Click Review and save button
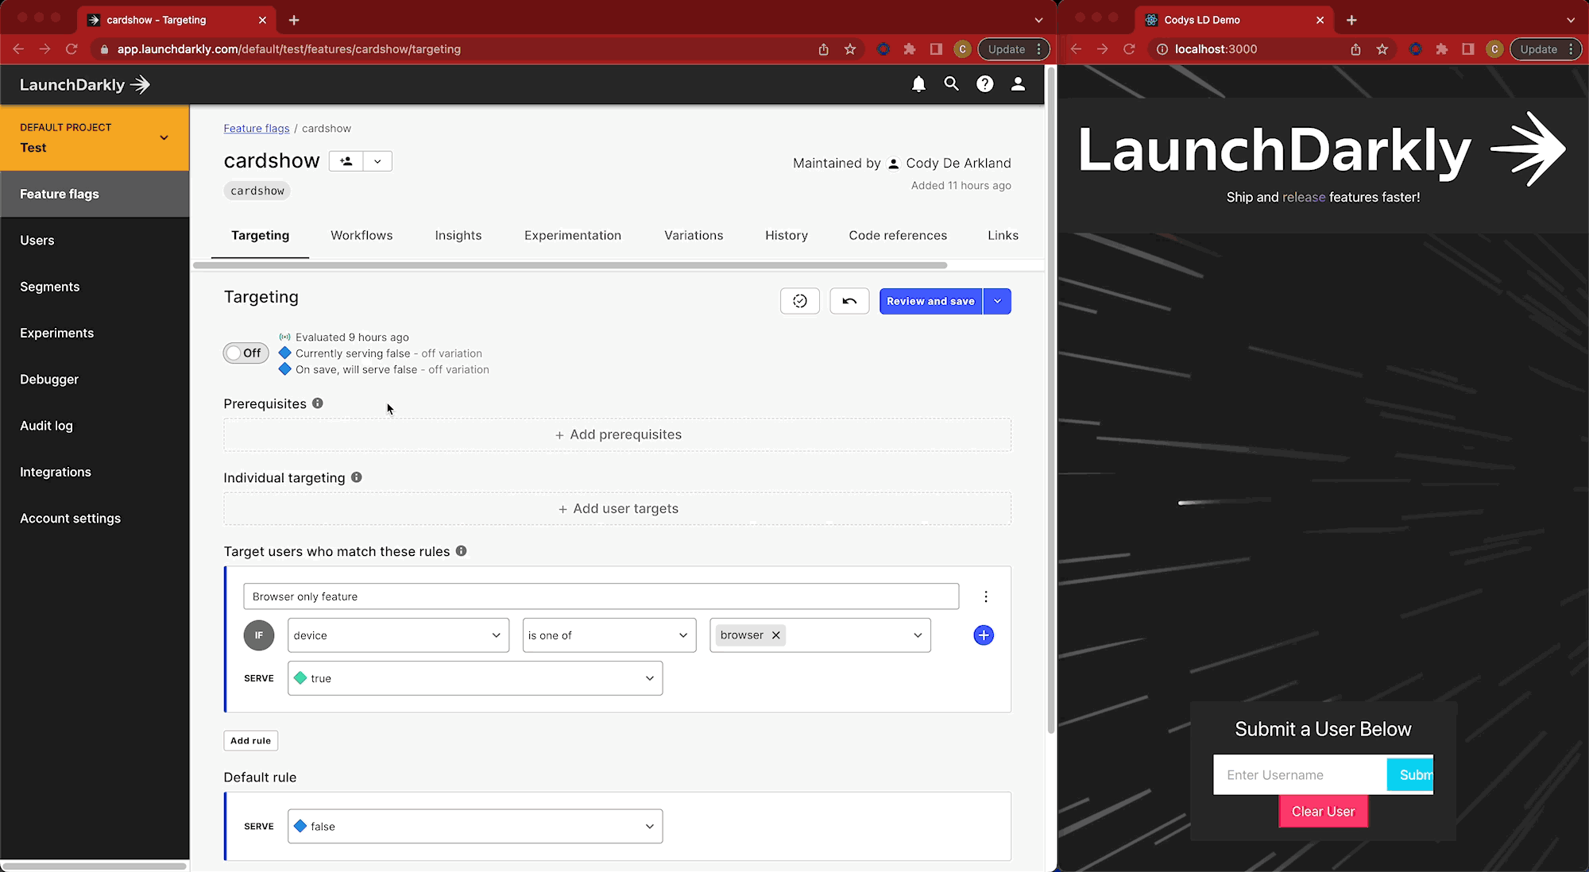Viewport: 1589px width, 872px height. (930, 301)
